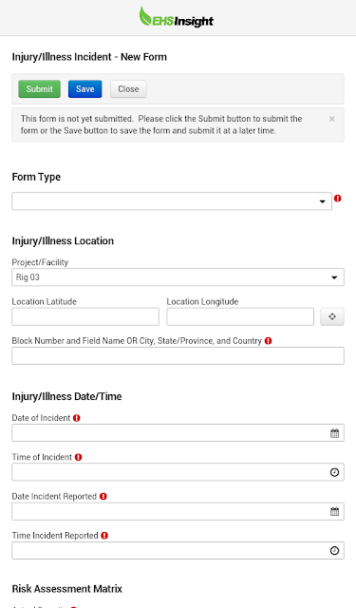Click into the Date of Incident field
This screenshot has height=608, width=356.
pyautogui.click(x=178, y=433)
